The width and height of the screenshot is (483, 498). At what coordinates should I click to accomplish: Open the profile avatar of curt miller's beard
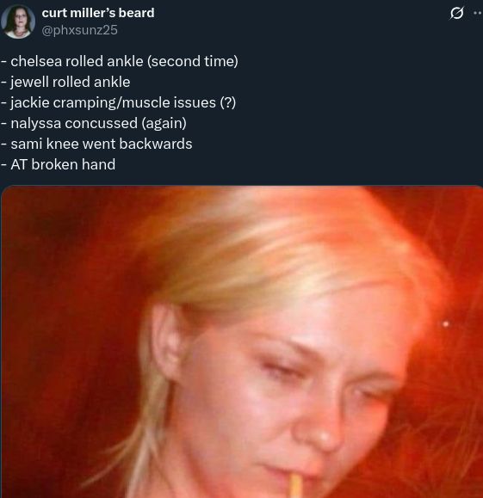18,22
